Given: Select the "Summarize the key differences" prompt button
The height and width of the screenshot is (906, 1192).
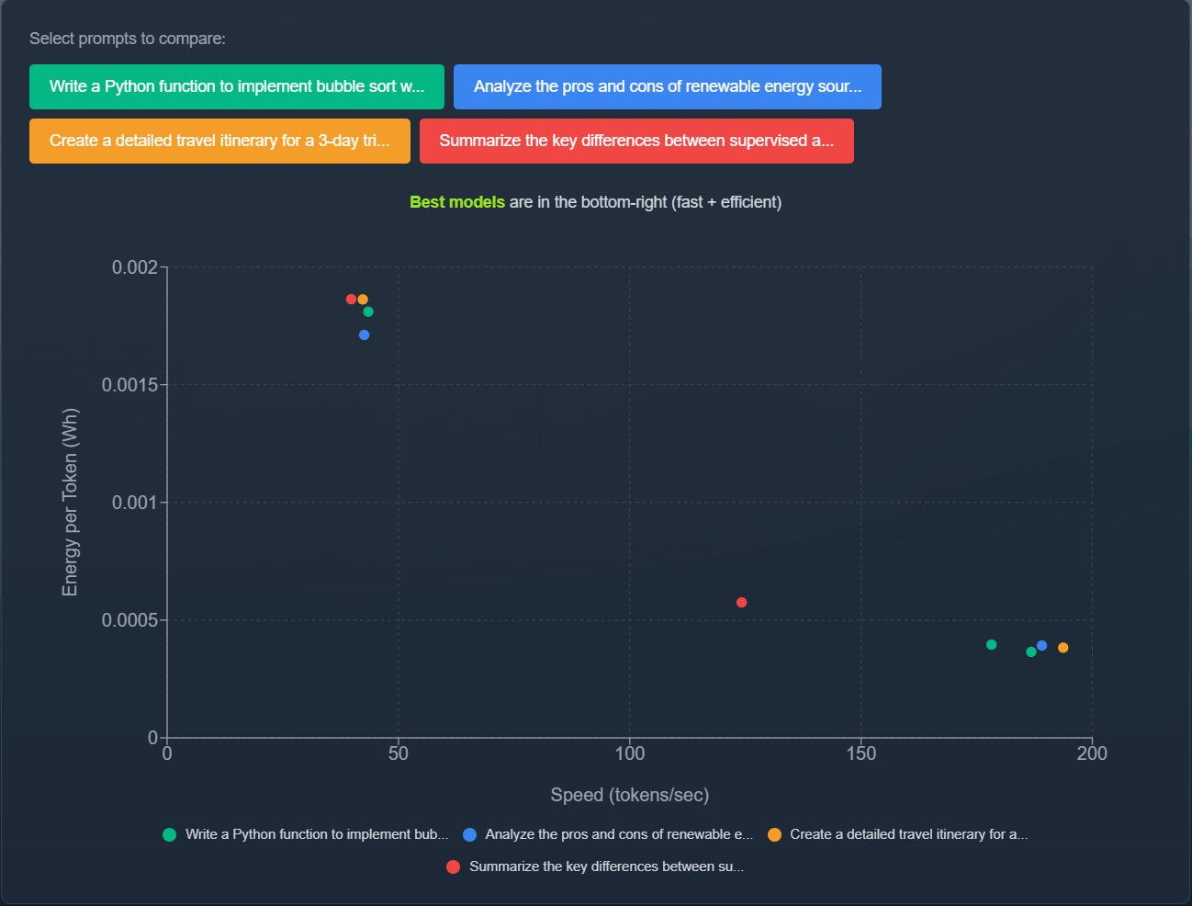Looking at the screenshot, I should click(636, 141).
